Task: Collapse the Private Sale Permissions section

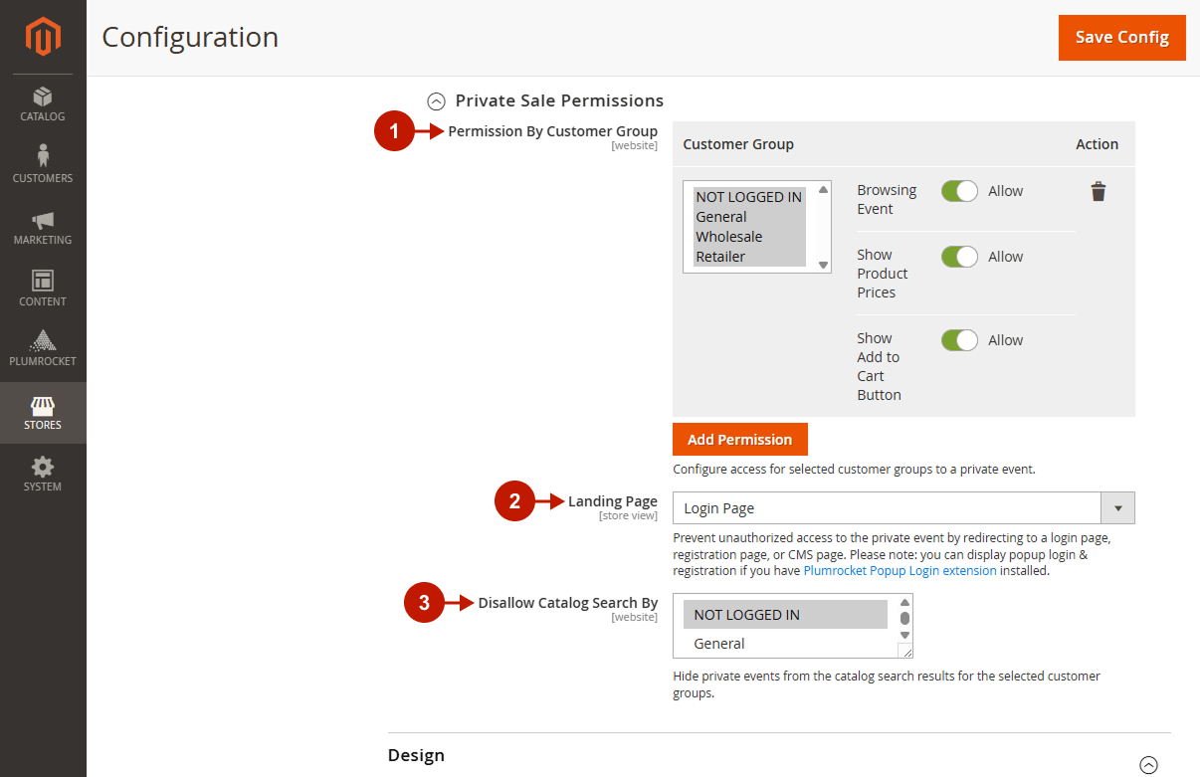Action: 436,100
